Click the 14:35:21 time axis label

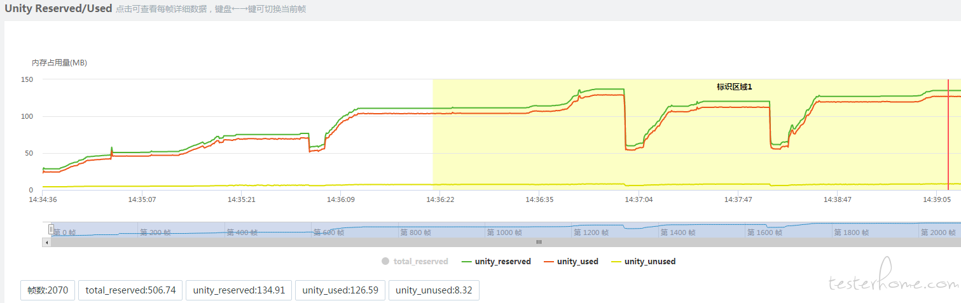241,199
